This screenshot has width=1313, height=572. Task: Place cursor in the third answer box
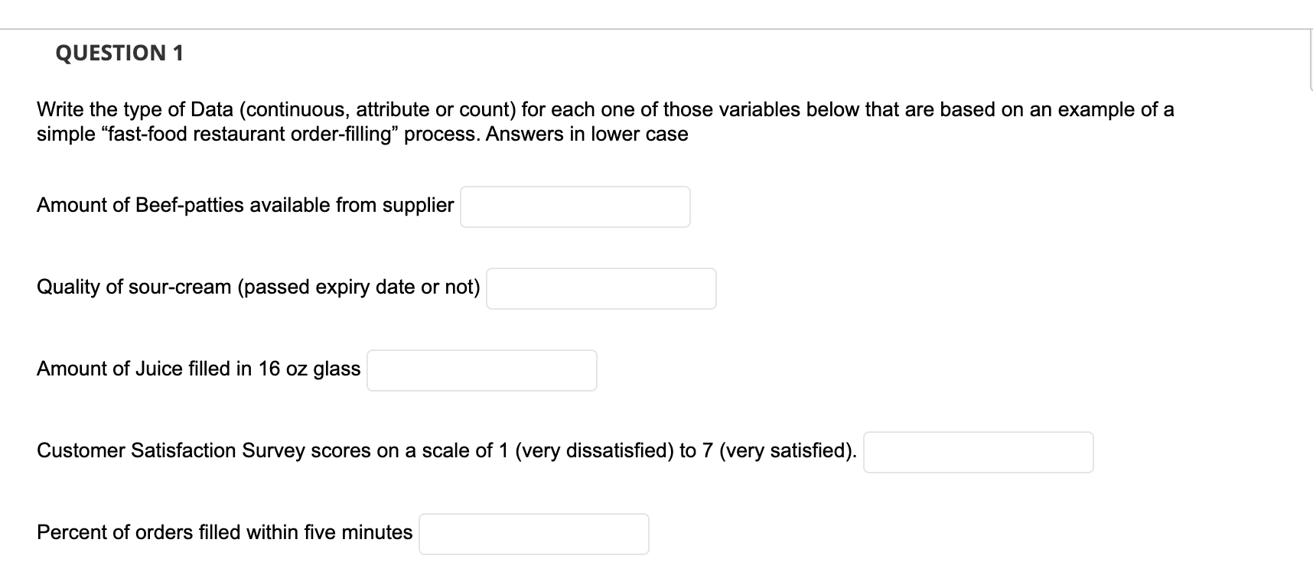click(x=481, y=370)
